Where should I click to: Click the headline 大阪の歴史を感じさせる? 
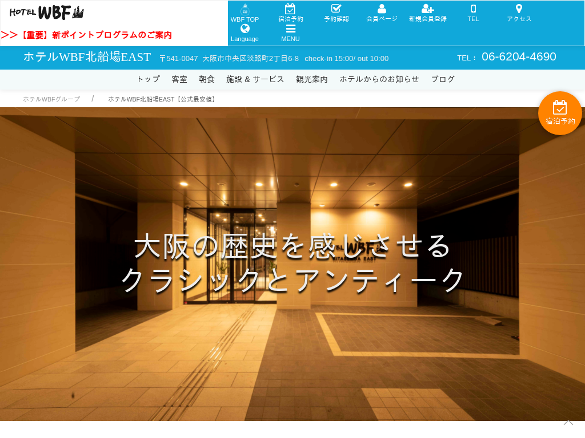click(x=292, y=246)
